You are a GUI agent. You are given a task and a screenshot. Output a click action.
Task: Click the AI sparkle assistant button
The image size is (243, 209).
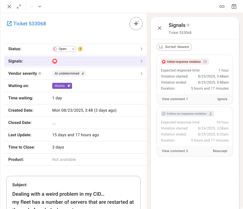(136, 24)
